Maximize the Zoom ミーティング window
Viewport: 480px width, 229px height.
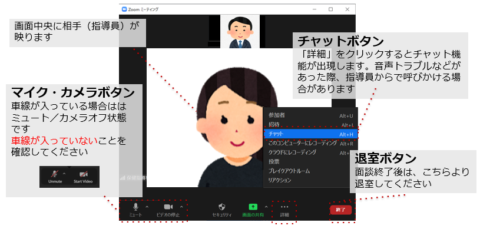coord(330,9)
